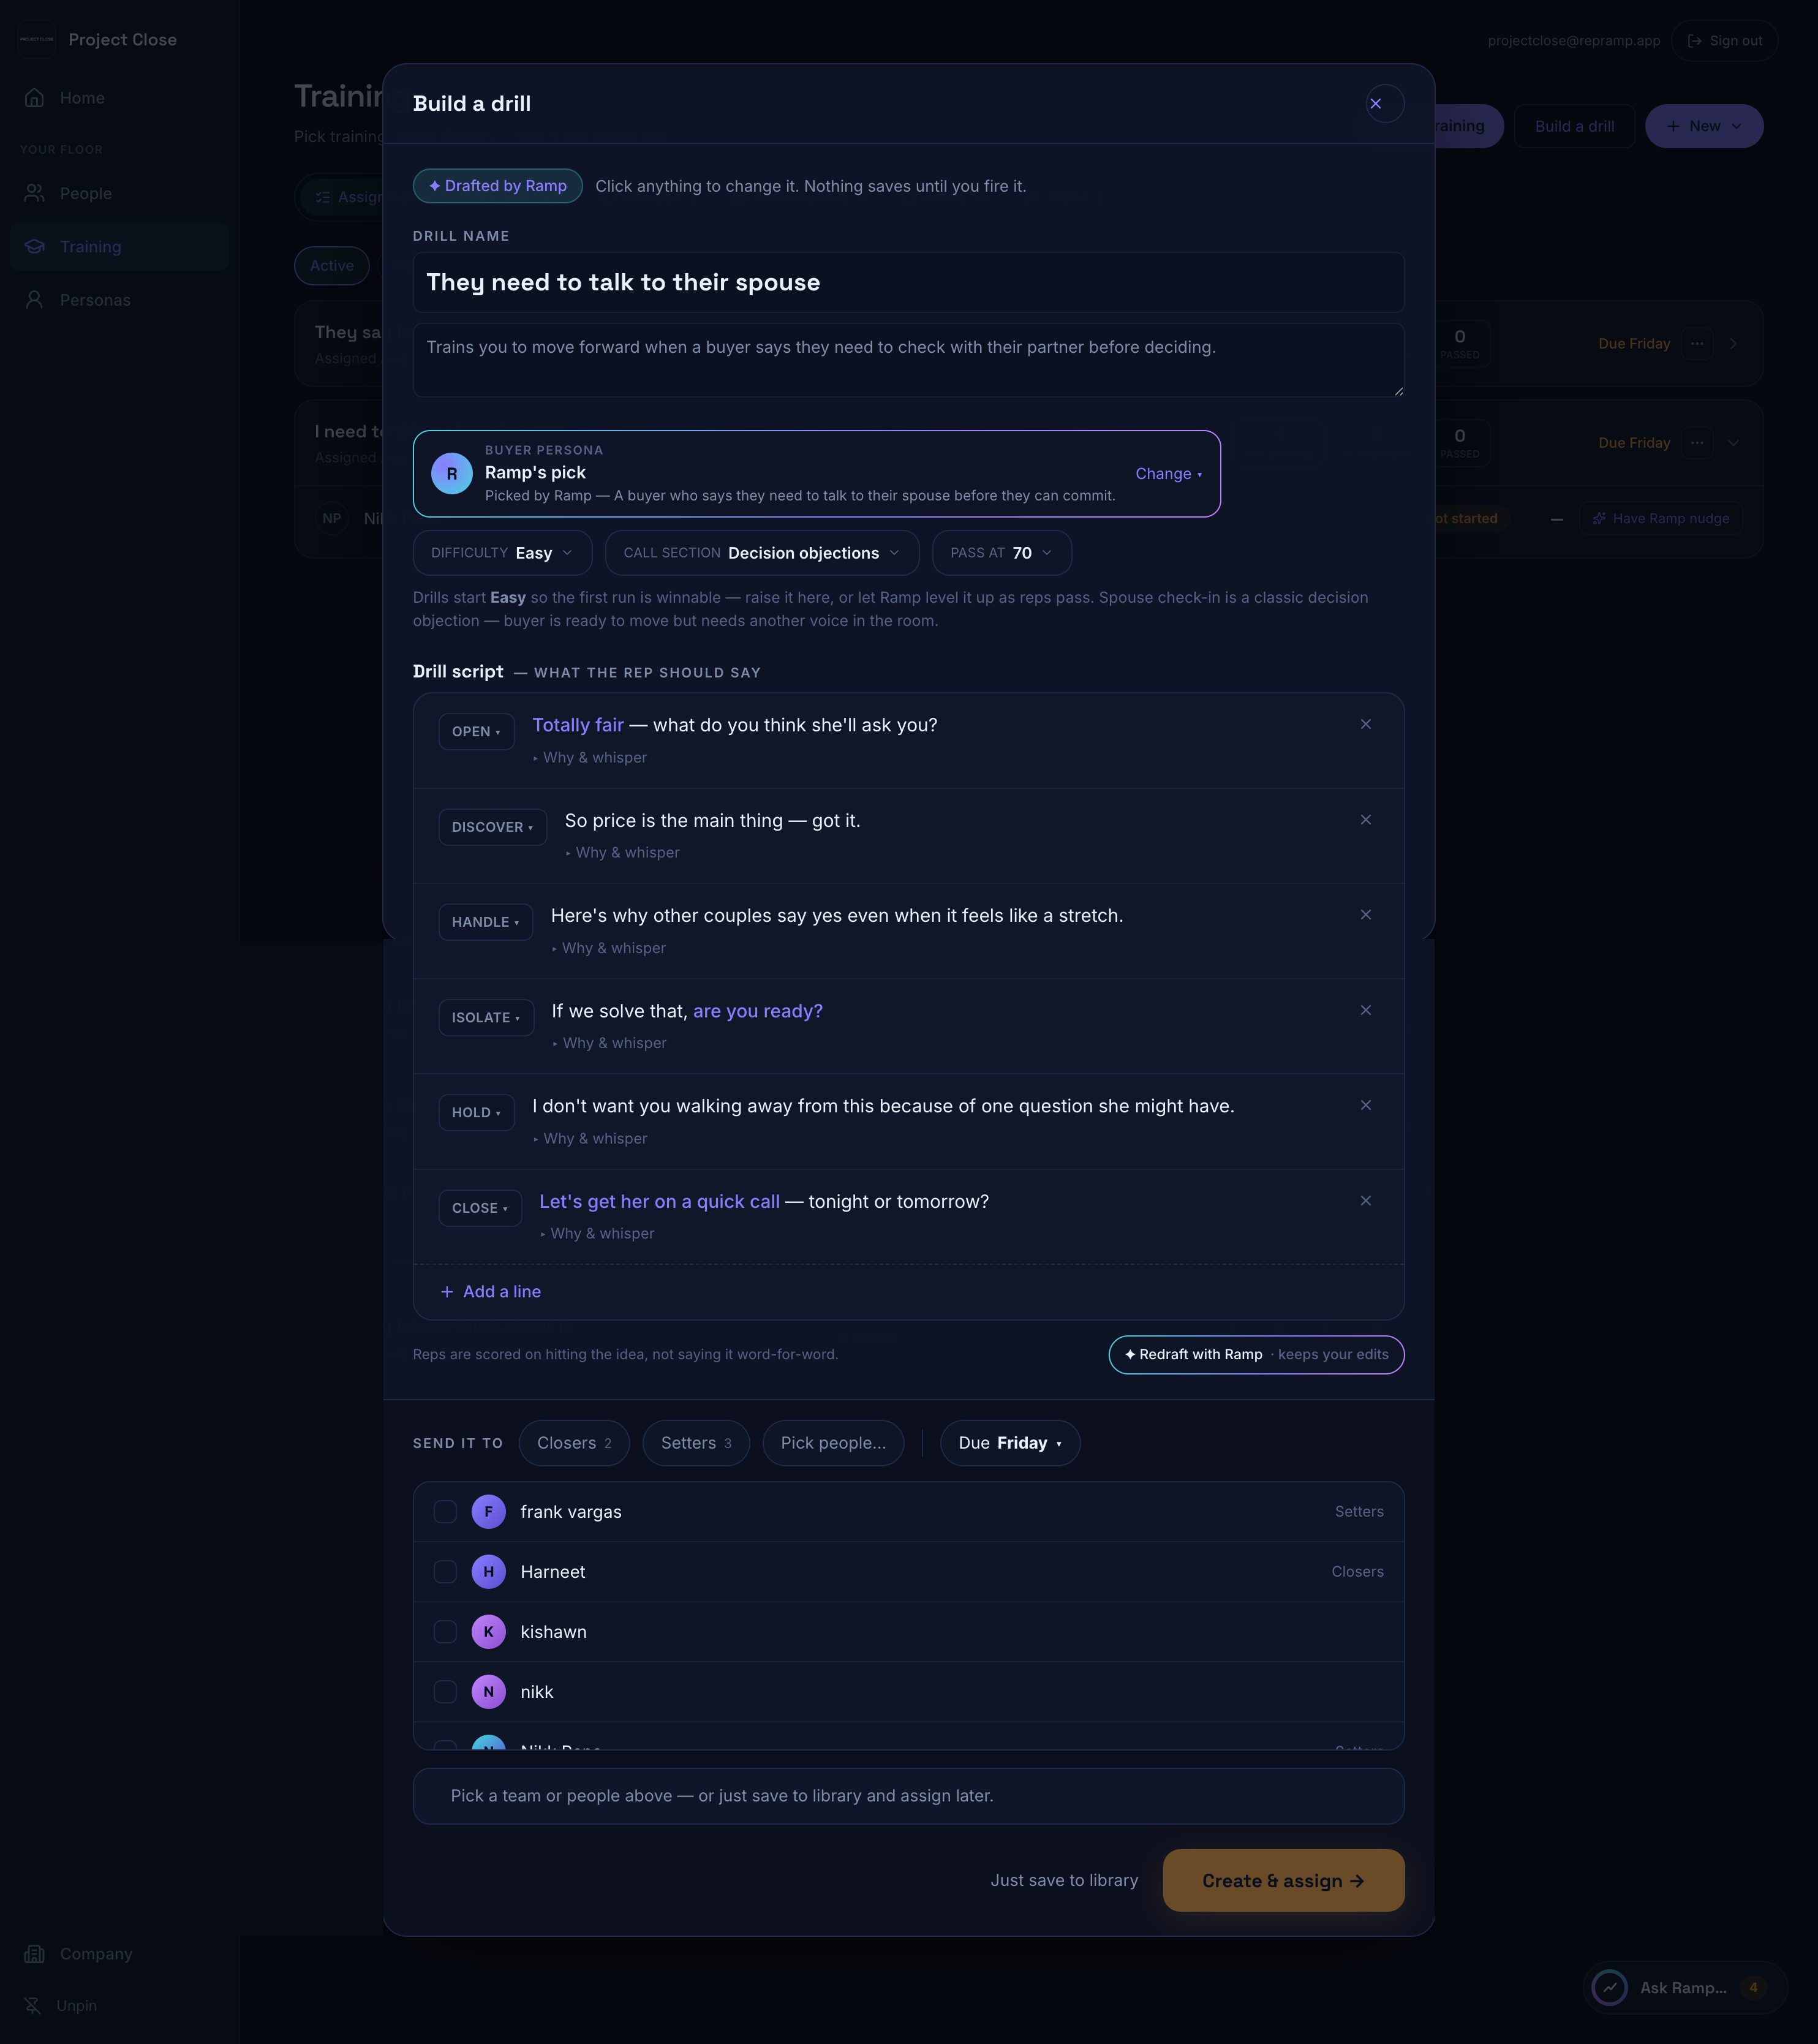Expand Why & whisper under price line
The image size is (1818, 2044).
pos(622,853)
